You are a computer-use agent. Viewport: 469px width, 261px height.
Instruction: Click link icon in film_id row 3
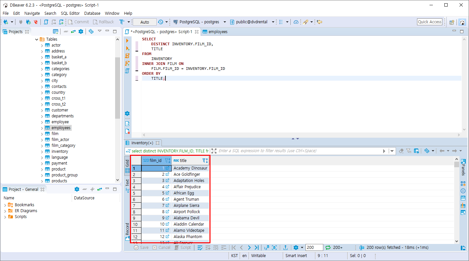[167, 181]
